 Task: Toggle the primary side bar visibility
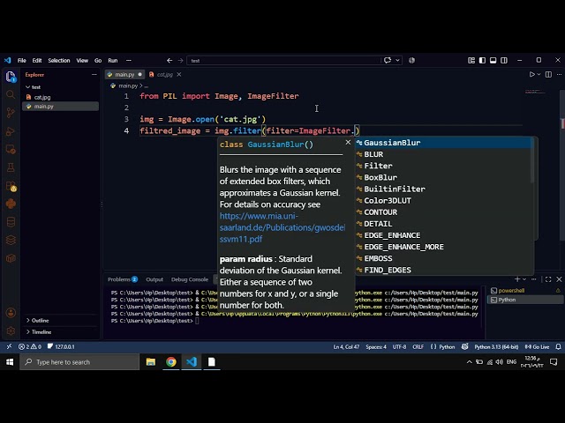pyautogui.click(x=482, y=61)
